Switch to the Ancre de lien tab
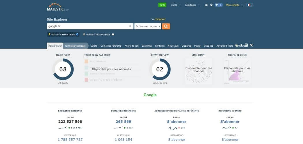Image resolution: width=303 pixels, height=144 pixels. tap(132, 46)
